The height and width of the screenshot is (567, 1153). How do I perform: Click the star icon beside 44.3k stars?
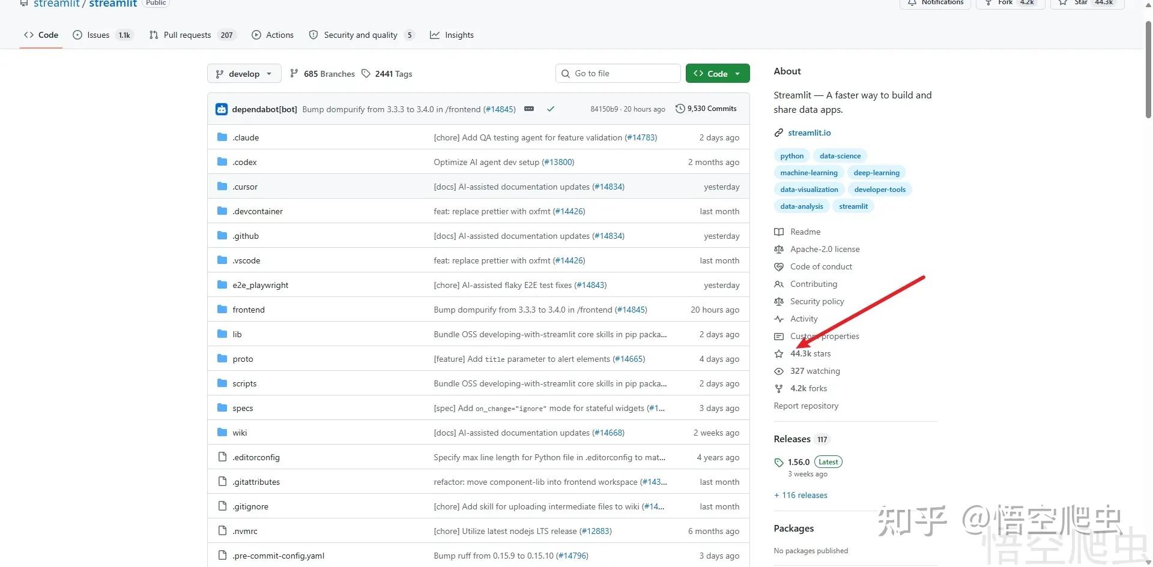coord(779,353)
